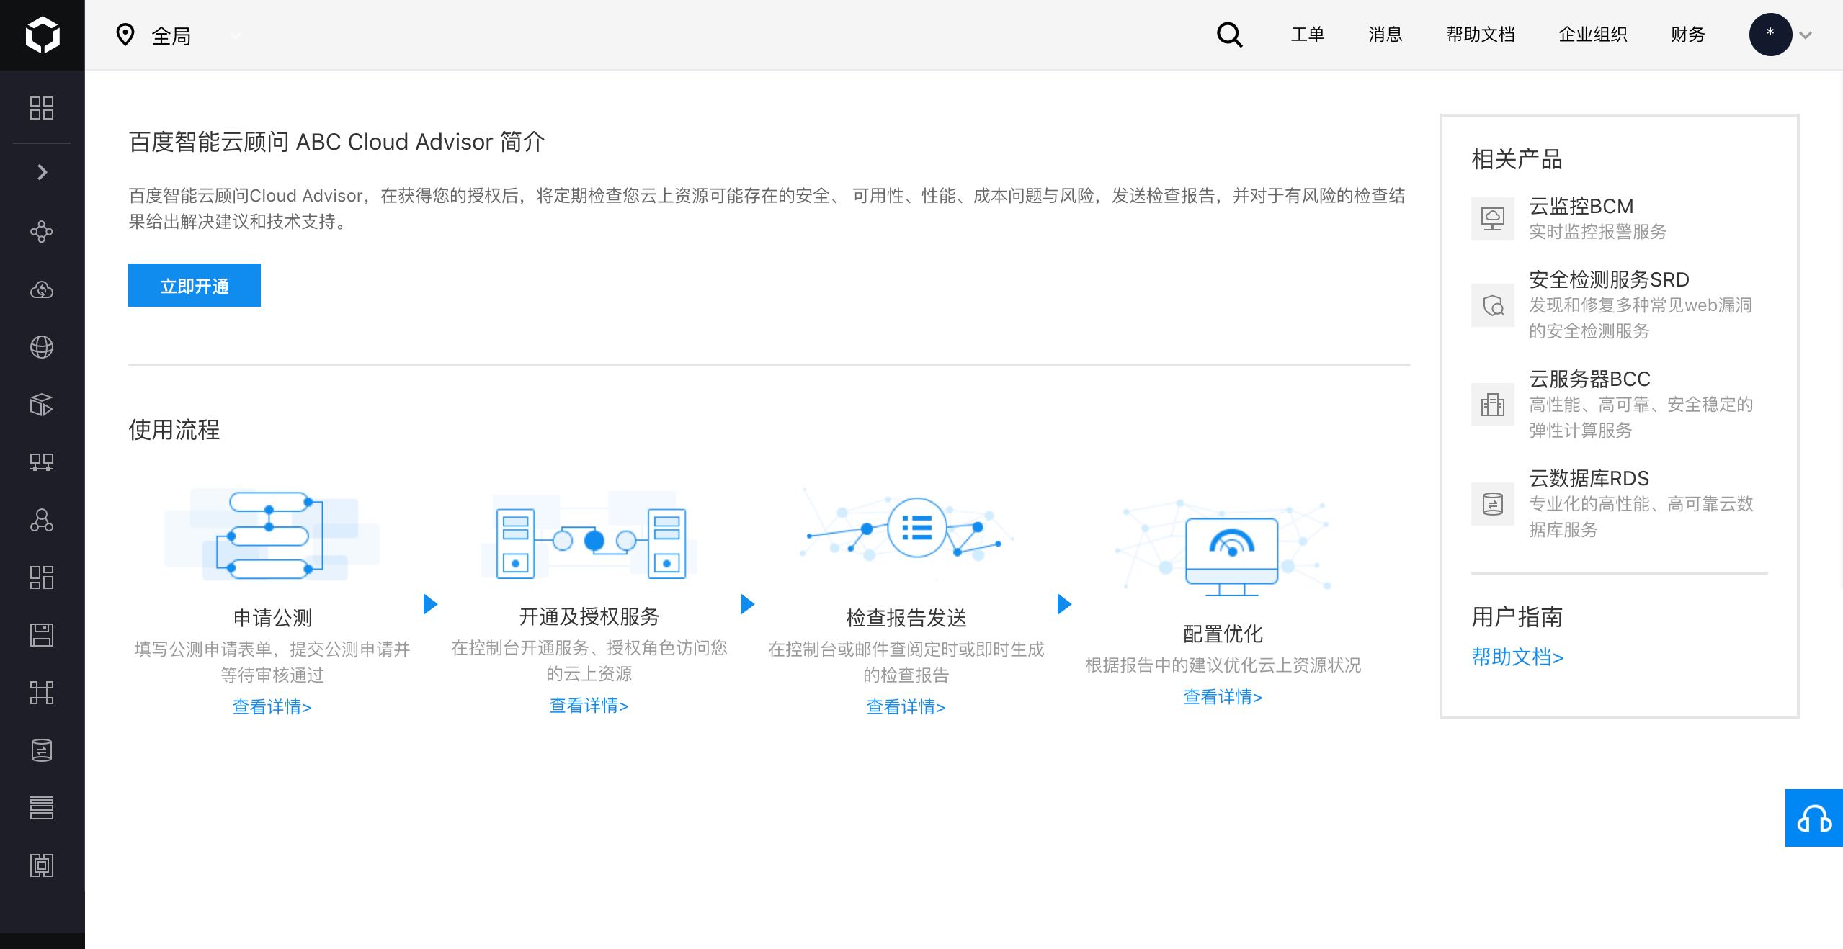Open the 云监控BCM product link
Viewport: 1843px width, 949px height.
click(x=1581, y=206)
